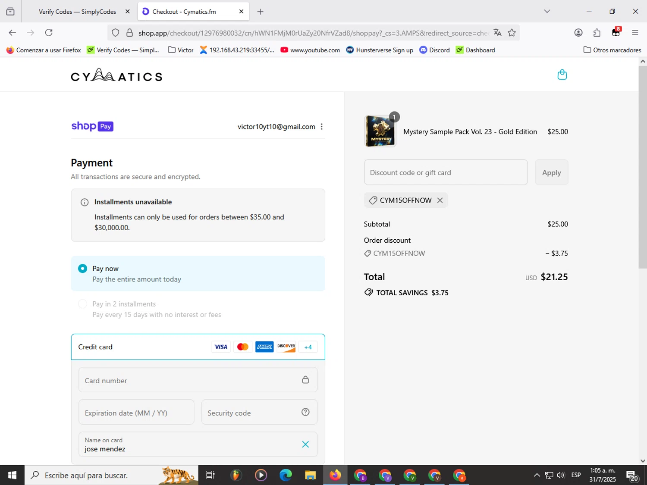The height and width of the screenshot is (485, 647).
Task: Focus the Security code field
Action: (259, 412)
